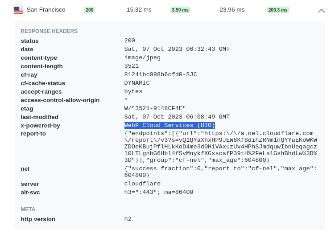Screen dimensions: 335x234
Task: Click the 15.32 ms value
Action: tap(139, 10)
